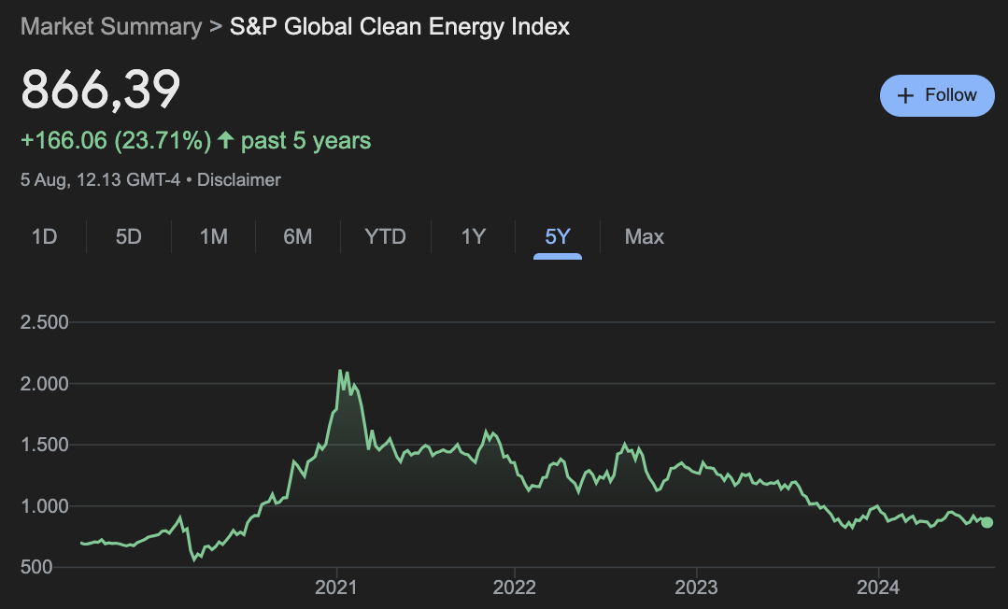Click the 2.000 y-axis gridline label
The width and height of the screenshot is (1008, 609).
(45, 384)
